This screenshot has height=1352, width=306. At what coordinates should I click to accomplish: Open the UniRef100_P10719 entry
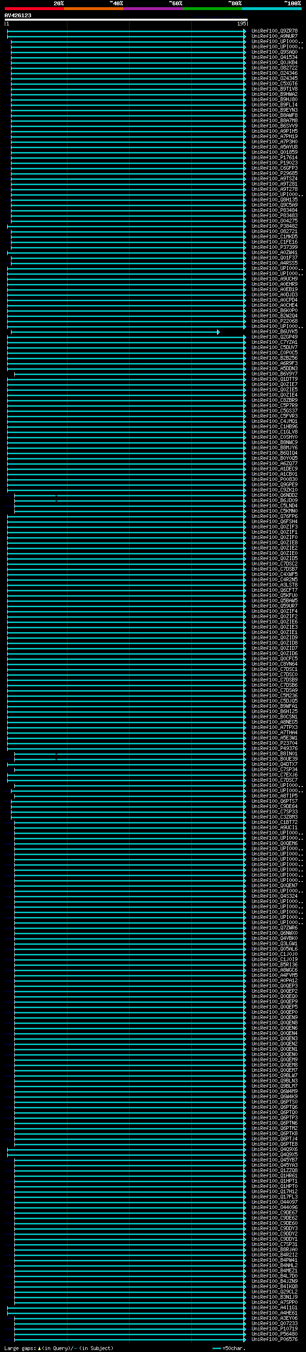click(x=274, y=1328)
